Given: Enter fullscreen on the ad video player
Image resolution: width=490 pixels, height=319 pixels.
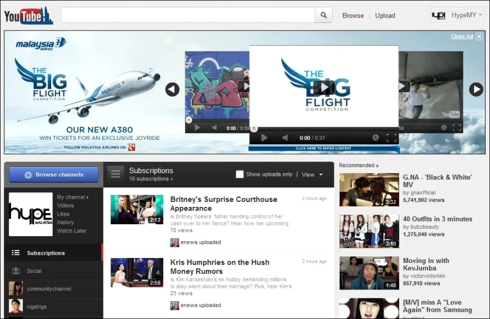Looking at the screenshot, I should pos(390,138).
